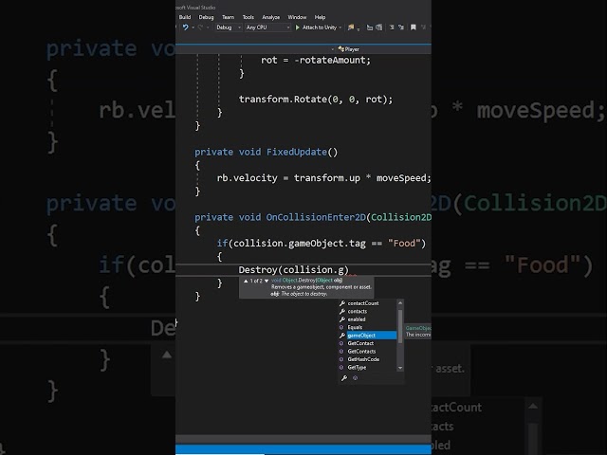Select Equals in the IntelliSense list
The width and height of the screenshot is (607, 455).
(x=367, y=327)
